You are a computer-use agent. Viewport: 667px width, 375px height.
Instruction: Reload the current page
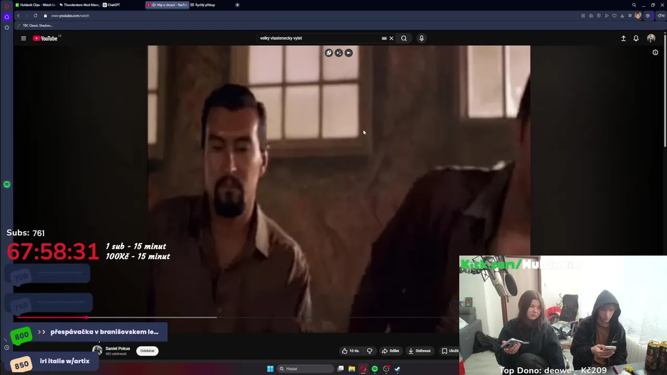click(x=35, y=16)
